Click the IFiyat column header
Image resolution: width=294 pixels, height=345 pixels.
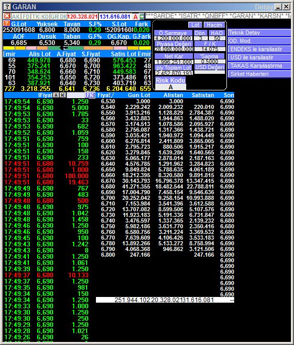point(45,95)
